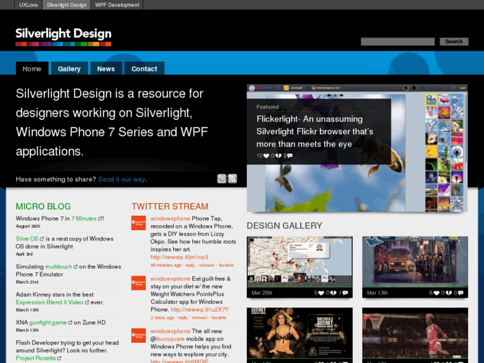Click broken heart icon on featured Flickerlight post
The width and height of the screenshot is (484, 363).
point(278,156)
